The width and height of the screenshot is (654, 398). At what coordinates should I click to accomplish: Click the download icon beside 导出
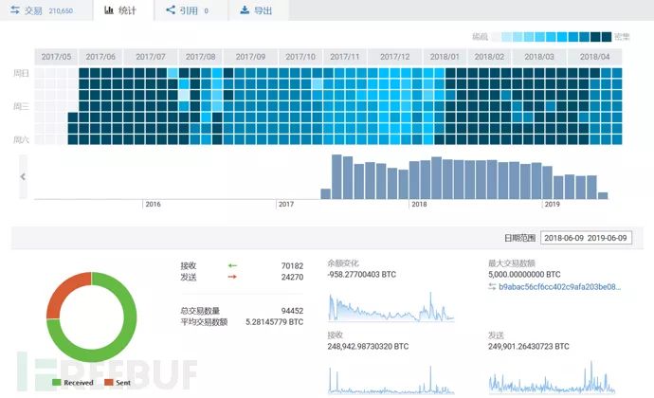point(245,10)
